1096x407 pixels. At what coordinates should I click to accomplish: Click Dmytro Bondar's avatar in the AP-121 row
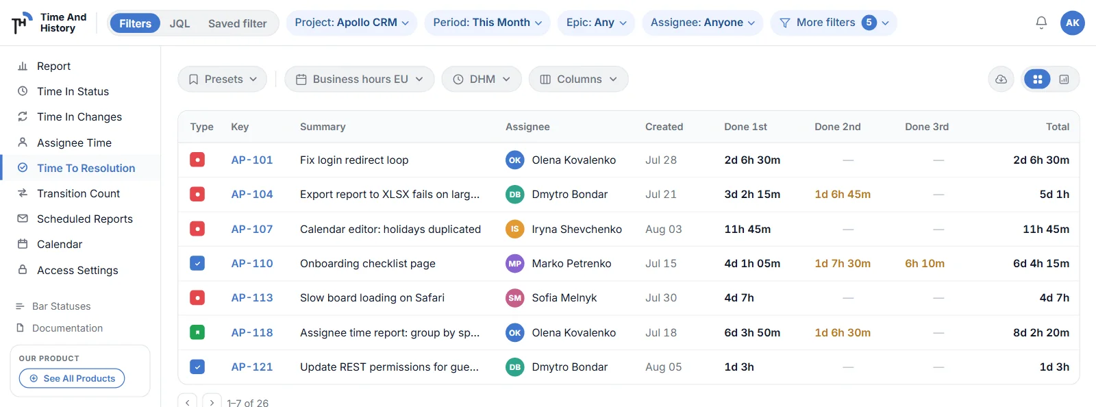pos(515,367)
